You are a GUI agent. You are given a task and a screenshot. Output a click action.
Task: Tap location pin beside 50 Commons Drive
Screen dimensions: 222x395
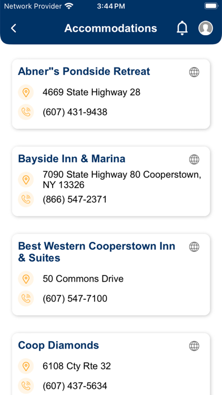click(x=26, y=279)
